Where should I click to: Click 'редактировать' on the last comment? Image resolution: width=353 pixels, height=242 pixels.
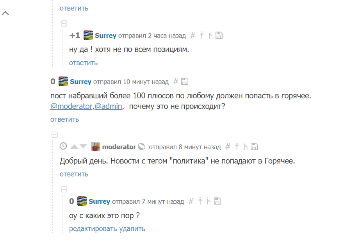coord(93,229)
